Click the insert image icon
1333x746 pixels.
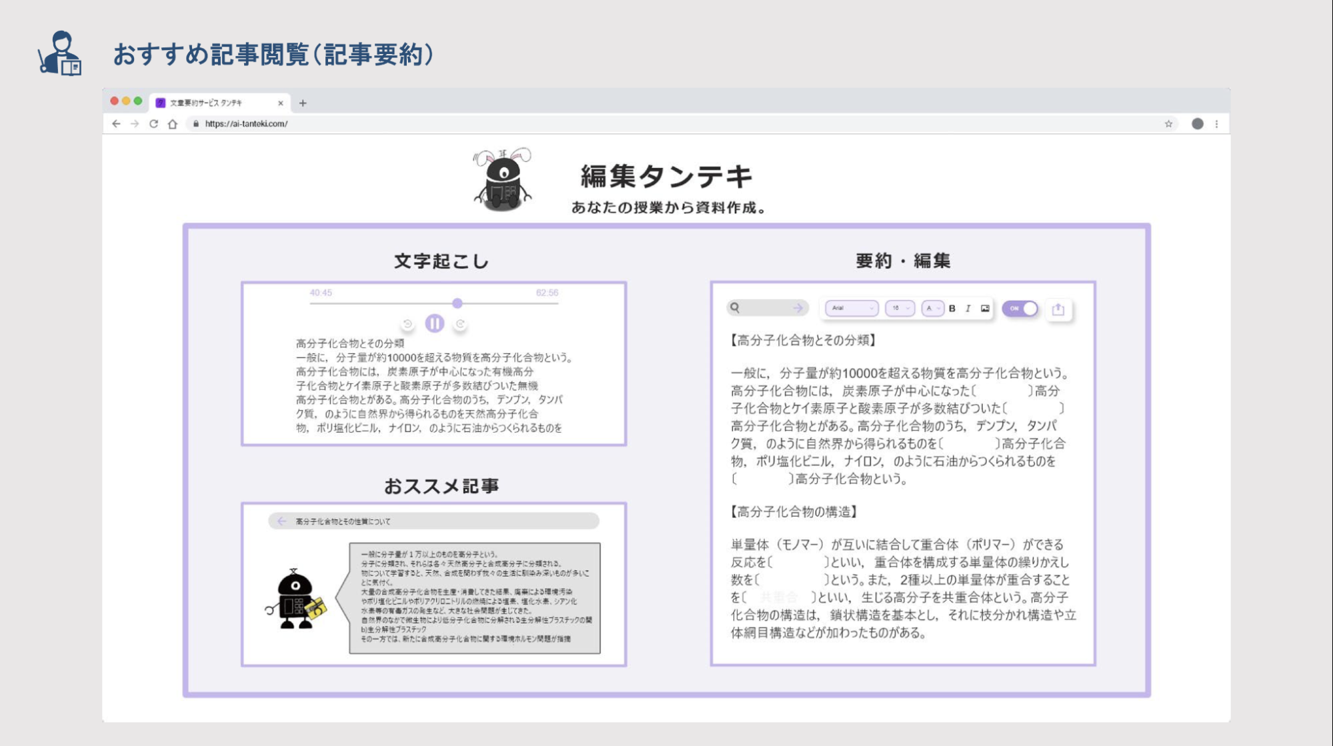point(985,308)
